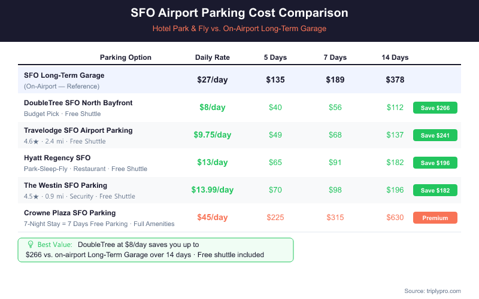Click the Save $241 badge
Image resolution: width=479 pixels, height=299 pixels.
[x=435, y=135]
